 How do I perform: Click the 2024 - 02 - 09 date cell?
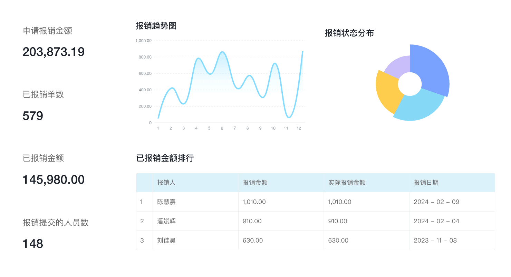436,202
